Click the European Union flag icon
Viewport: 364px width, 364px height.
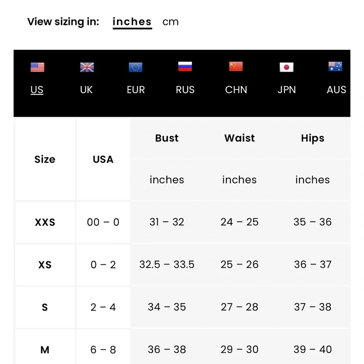pyautogui.click(x=135, y=67)
